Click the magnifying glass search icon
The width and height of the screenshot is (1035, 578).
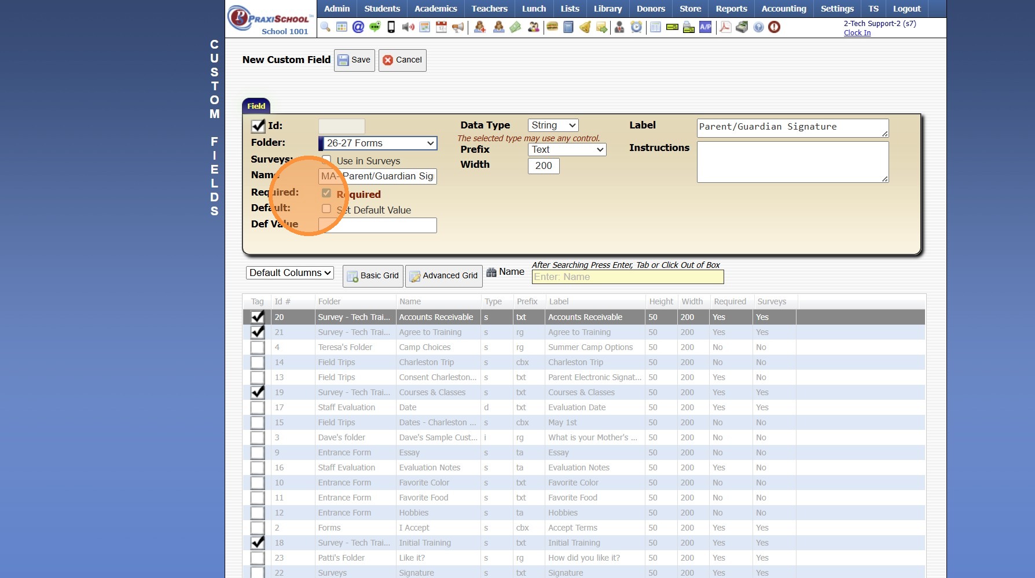325,27
